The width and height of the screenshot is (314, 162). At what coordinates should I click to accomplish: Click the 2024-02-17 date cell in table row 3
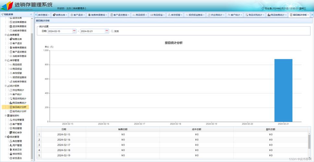pyautogui.click(x=64, y=145)
